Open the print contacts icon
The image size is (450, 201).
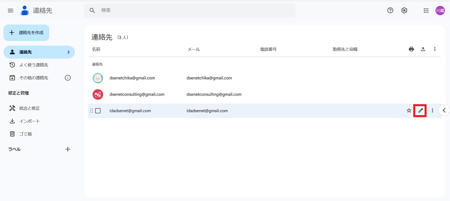pyautogui.click(x=411, y=49)
